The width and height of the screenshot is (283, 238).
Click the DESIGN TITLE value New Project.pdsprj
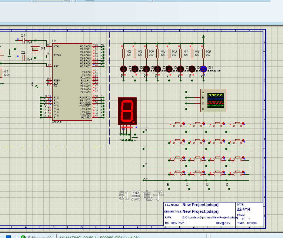[x=200, y=211]
